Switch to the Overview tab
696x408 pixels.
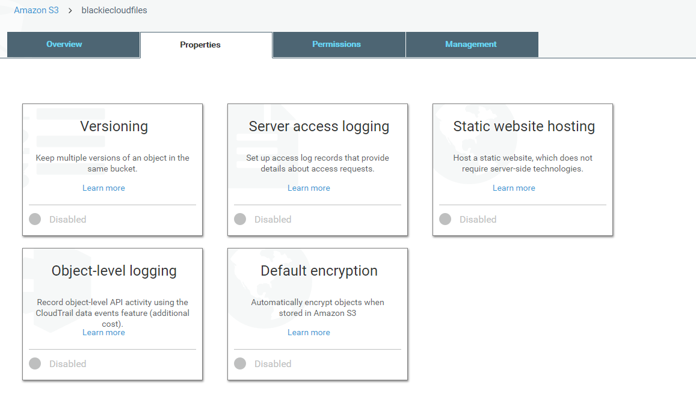[64, 45]
